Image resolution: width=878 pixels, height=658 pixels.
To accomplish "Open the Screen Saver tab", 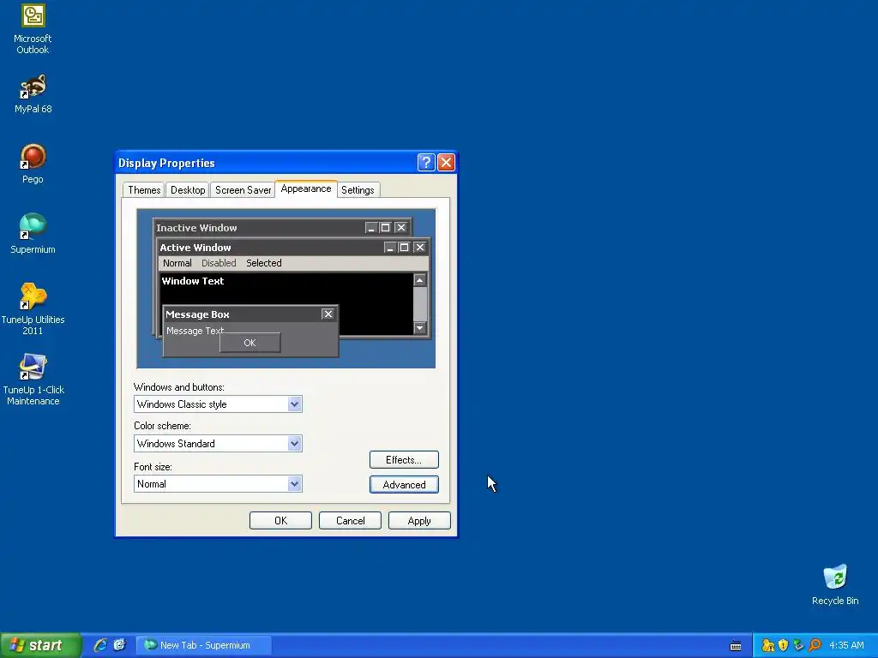I will coord(243,190).
